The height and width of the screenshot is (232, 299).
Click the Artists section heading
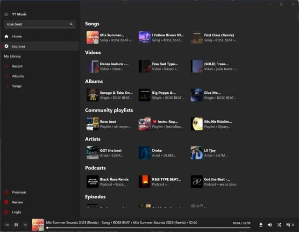pos(93,139)
